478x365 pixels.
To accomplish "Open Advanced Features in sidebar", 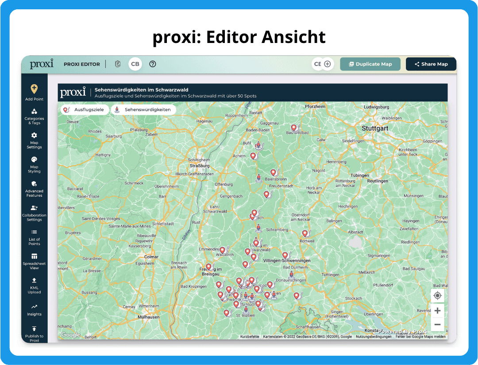I will (x=34, y=189).
